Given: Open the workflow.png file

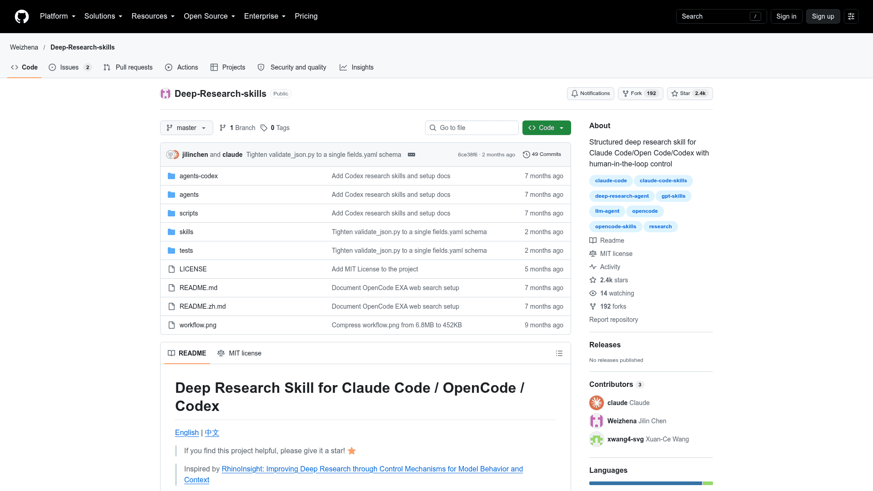Looking at the screenshot, I should click(198, 325).
